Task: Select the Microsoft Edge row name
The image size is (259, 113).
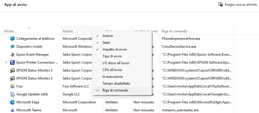Action: coord(28,102)
